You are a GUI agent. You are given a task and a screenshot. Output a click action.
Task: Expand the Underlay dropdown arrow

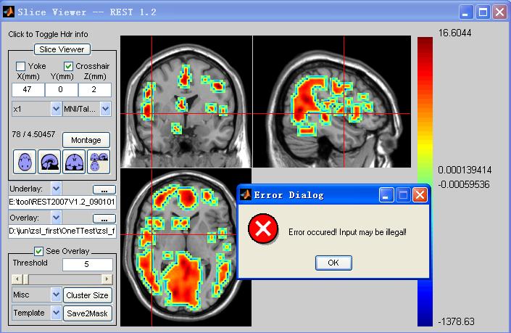[x=56, y=188]
